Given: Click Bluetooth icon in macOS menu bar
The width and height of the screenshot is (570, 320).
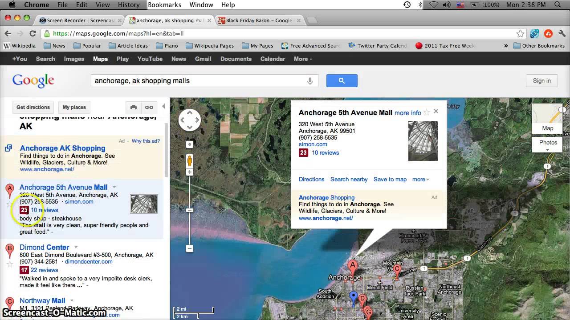Looking at the screenshot, I should [x=420, y=5].
